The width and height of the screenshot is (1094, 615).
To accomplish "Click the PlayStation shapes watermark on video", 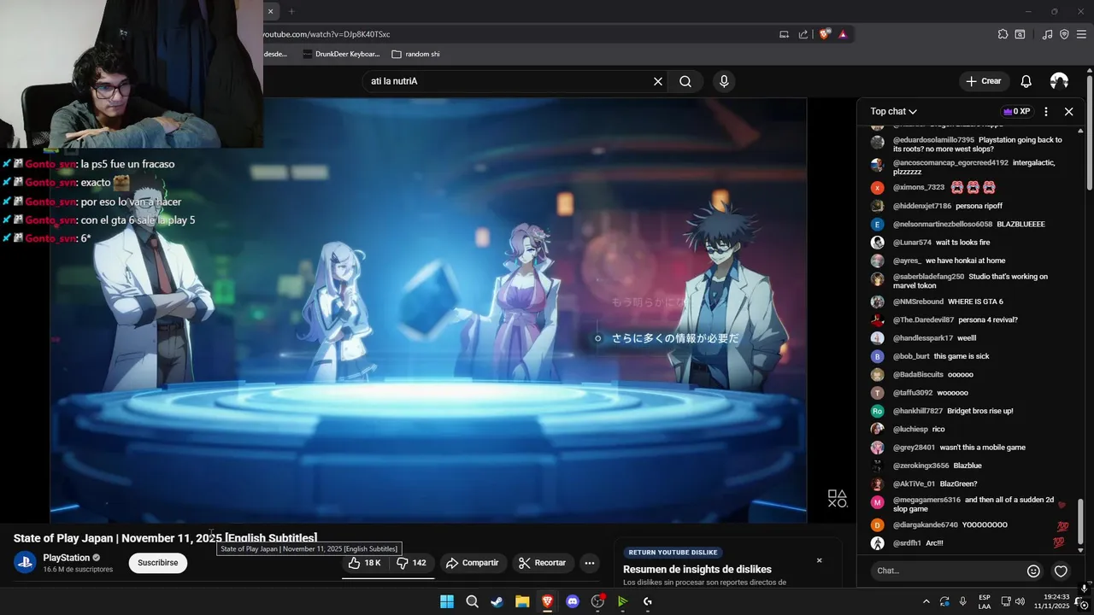I will pyautogui.click(x=838, y=499).
